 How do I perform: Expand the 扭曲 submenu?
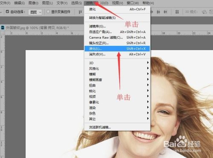click(x=117, y=85)
